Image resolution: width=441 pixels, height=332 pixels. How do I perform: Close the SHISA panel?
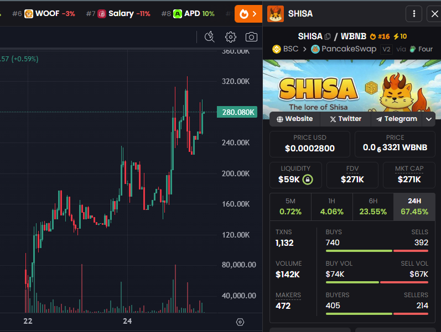434,13
